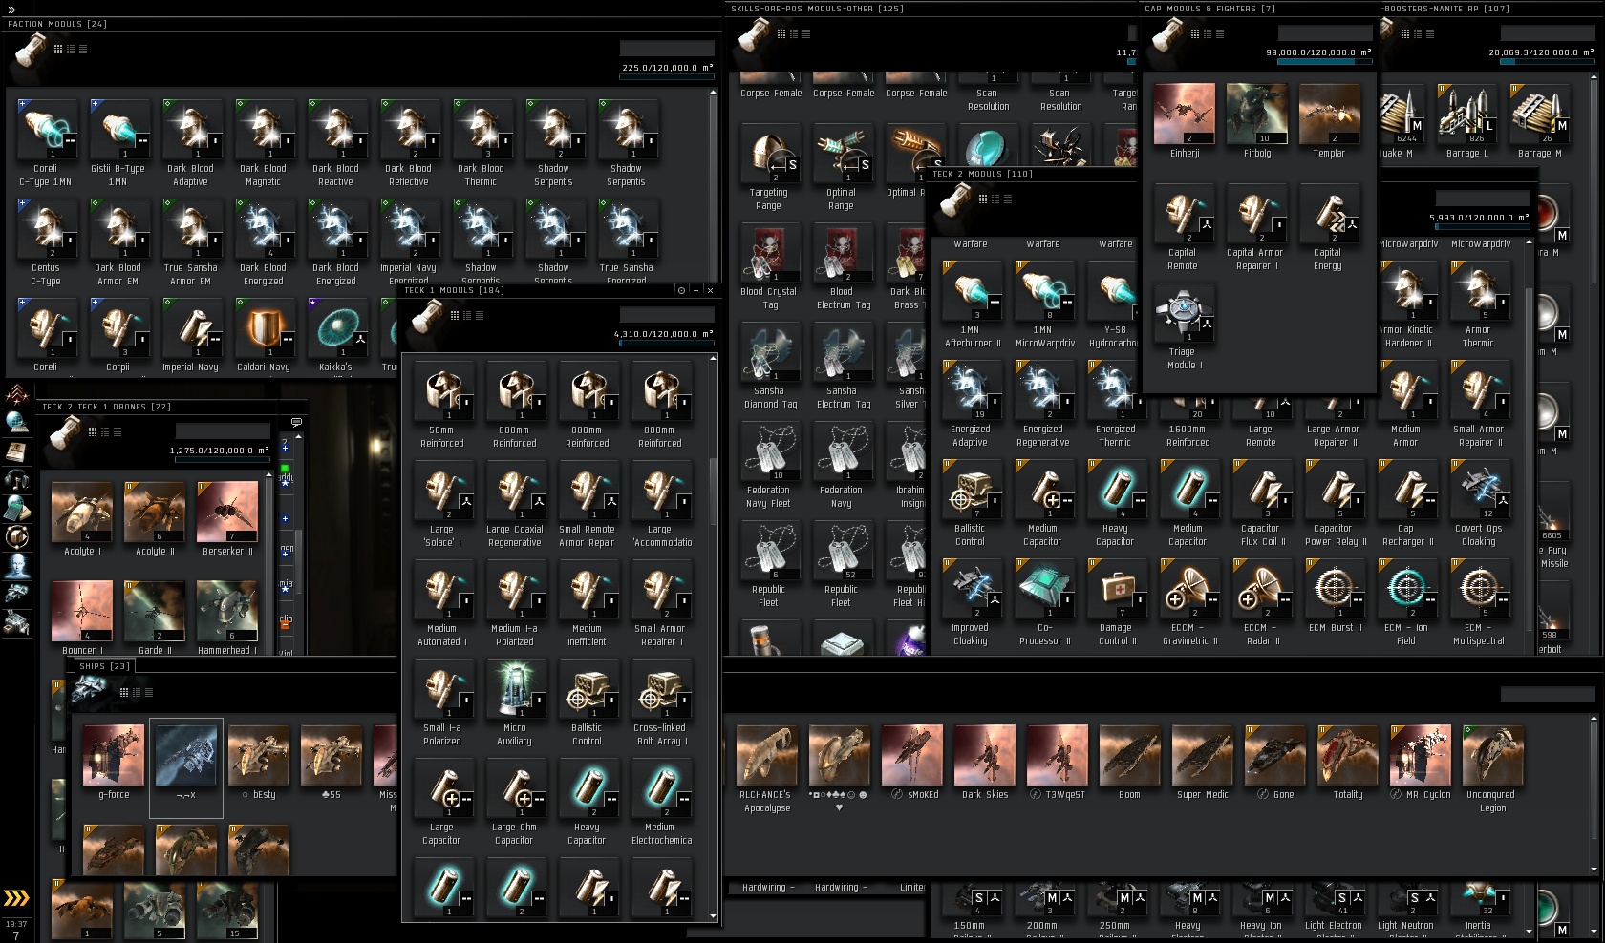Select the CAP MODULS & FIGHTERS [7] header
1605x943 pixels.
[1209, 9]
